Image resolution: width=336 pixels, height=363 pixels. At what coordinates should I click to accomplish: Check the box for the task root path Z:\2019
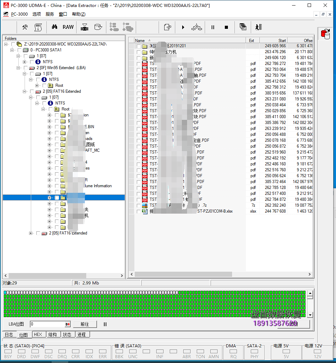13,44
